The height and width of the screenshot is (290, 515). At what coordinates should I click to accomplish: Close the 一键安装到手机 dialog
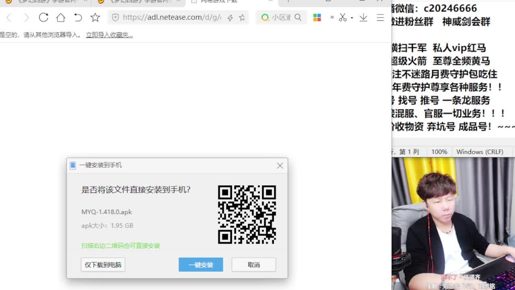point(280,166)
